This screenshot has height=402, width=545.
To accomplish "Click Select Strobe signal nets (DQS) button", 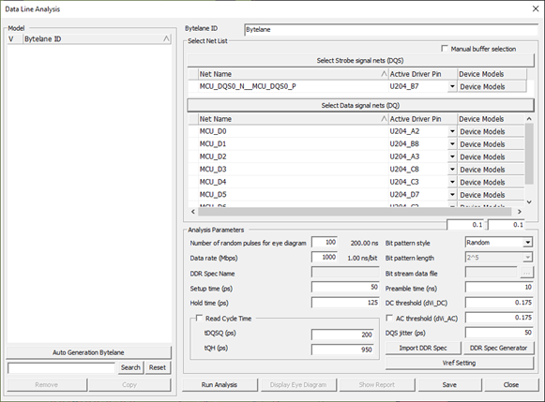I will tap(360, 60).
